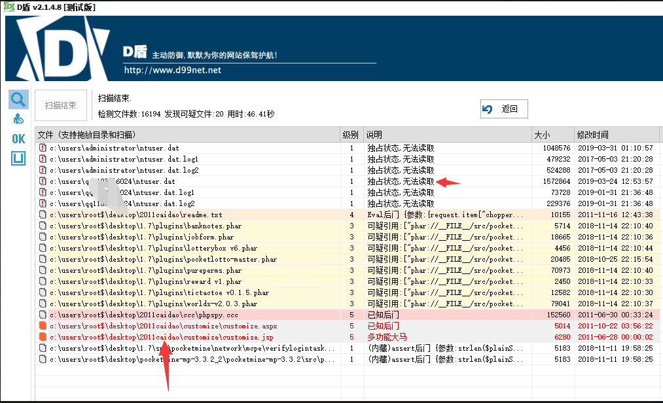This screenshot has width=663, height=403.
Task: Click the blue OK icon in sidebar
Action: [x=18, y=139]
